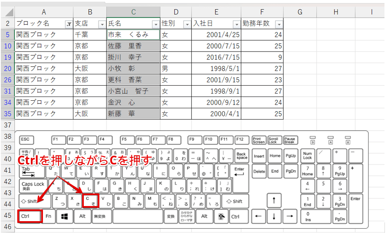Click the red-highlighted left Ctrl key
The image size is (387, 235).
30,217
